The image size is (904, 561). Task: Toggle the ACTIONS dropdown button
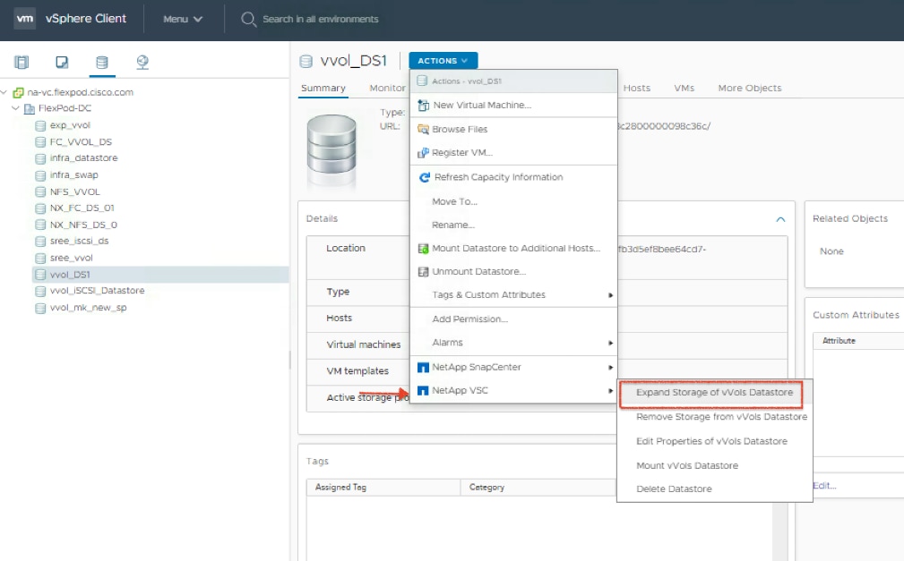coord(443,61)
